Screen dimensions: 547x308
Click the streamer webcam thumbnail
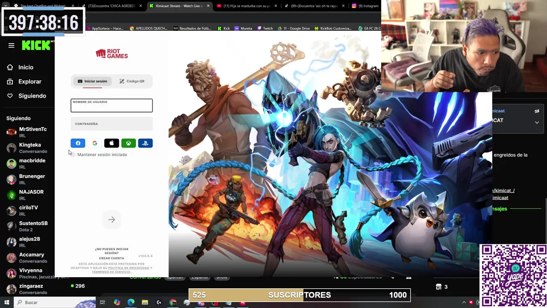pos(464,46)
